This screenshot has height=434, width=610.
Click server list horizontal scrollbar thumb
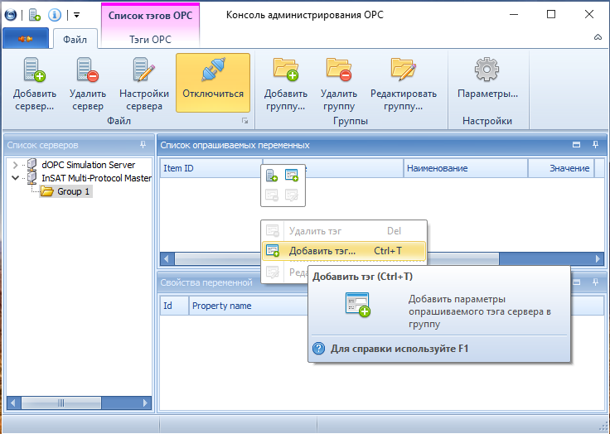61,403
